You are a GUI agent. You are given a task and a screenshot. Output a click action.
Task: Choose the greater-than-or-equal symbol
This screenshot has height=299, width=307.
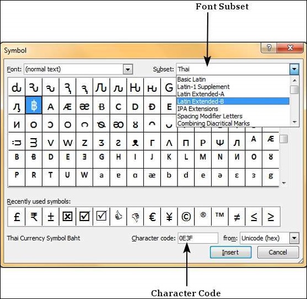click(x=271, y=217)
